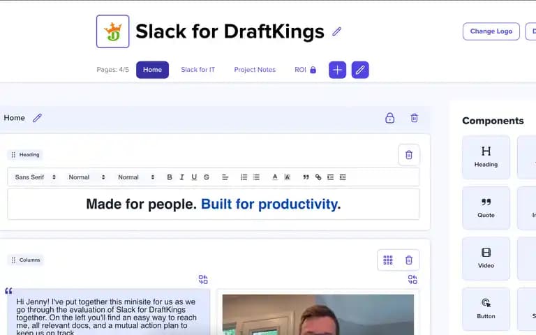Click into the heading text editor
The height and width of the screenshot is (335, 536).
click(214, 204)
